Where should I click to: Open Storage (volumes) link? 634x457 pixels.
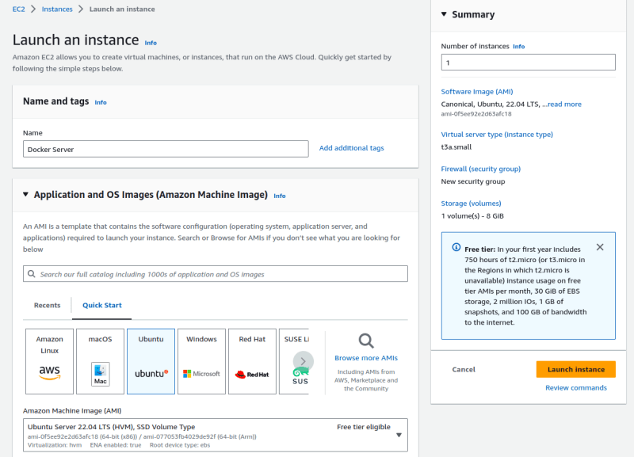pos(471,204)
